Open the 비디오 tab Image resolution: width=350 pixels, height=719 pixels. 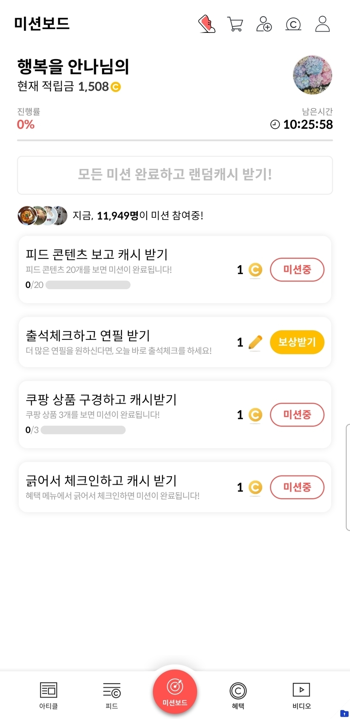pos(302,695)
